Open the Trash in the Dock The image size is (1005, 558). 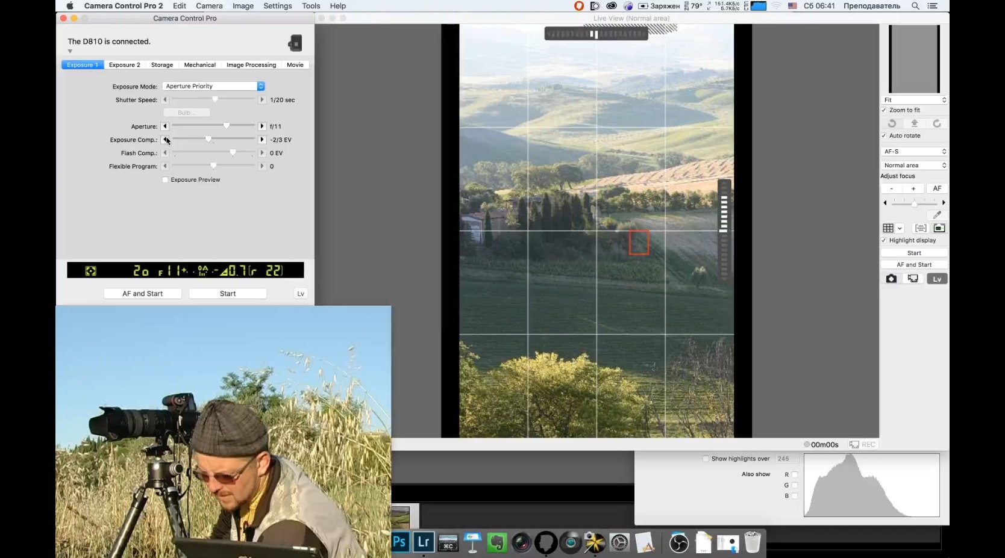coord(753,542)
